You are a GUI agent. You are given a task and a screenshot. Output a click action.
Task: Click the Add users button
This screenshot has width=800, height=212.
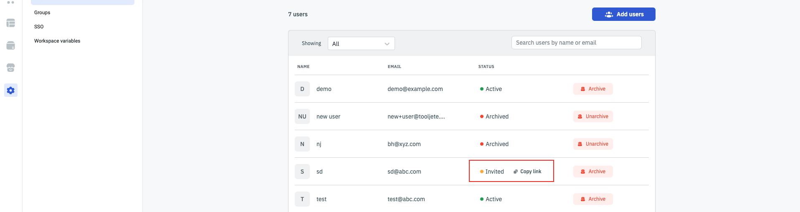(x=623, y=14)
